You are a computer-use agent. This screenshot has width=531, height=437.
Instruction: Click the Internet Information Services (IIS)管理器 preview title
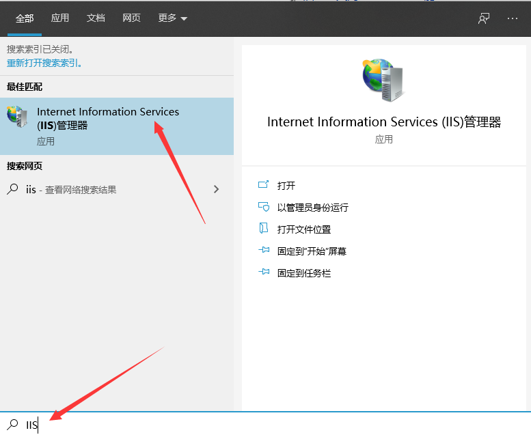[384, 122]
